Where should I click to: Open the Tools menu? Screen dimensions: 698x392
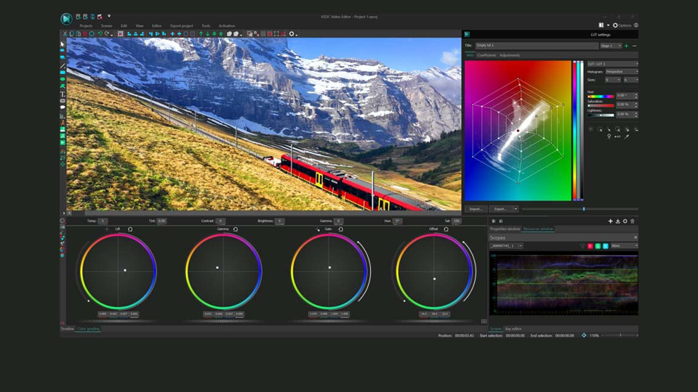point(206,26)
